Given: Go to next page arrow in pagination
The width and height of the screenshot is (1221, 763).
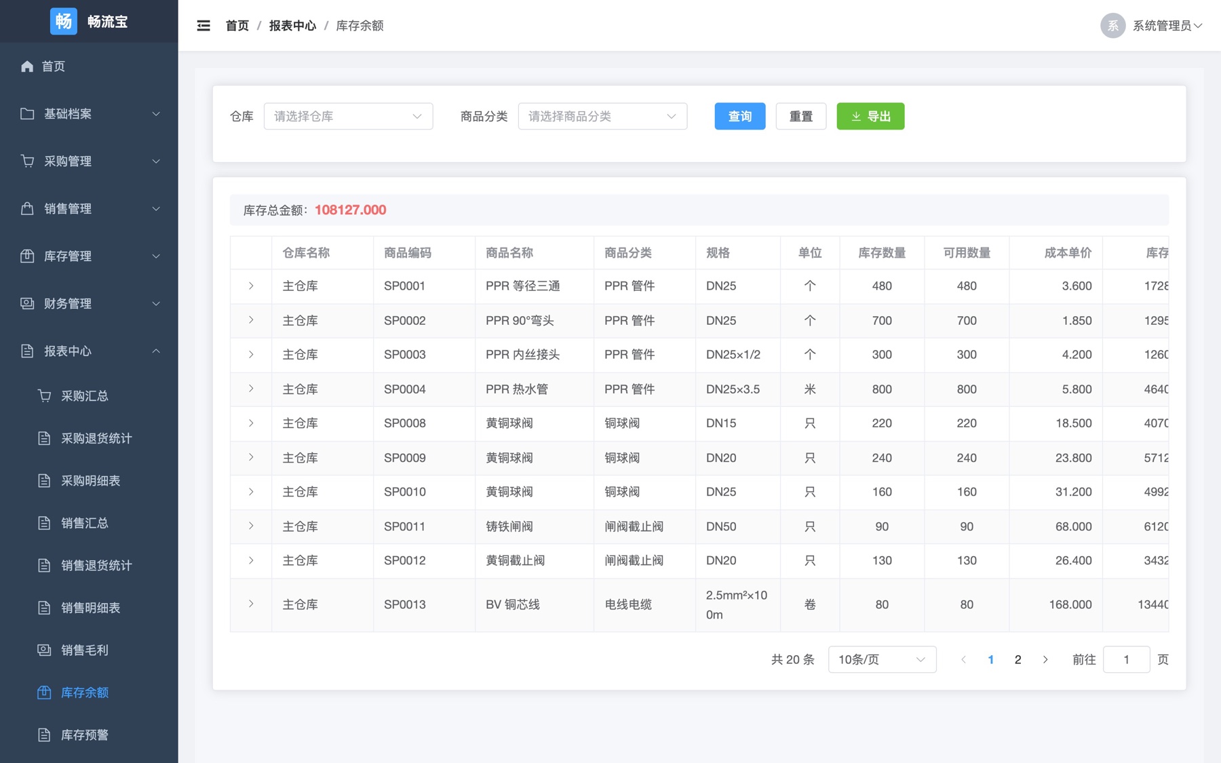Looking at the screenshot, I should point(1045,659).
